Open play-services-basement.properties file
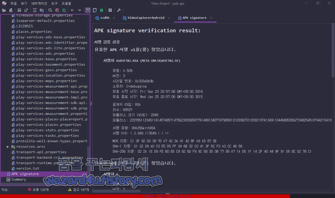The height and width of the screenshot is (198, 335). [51, 65]
